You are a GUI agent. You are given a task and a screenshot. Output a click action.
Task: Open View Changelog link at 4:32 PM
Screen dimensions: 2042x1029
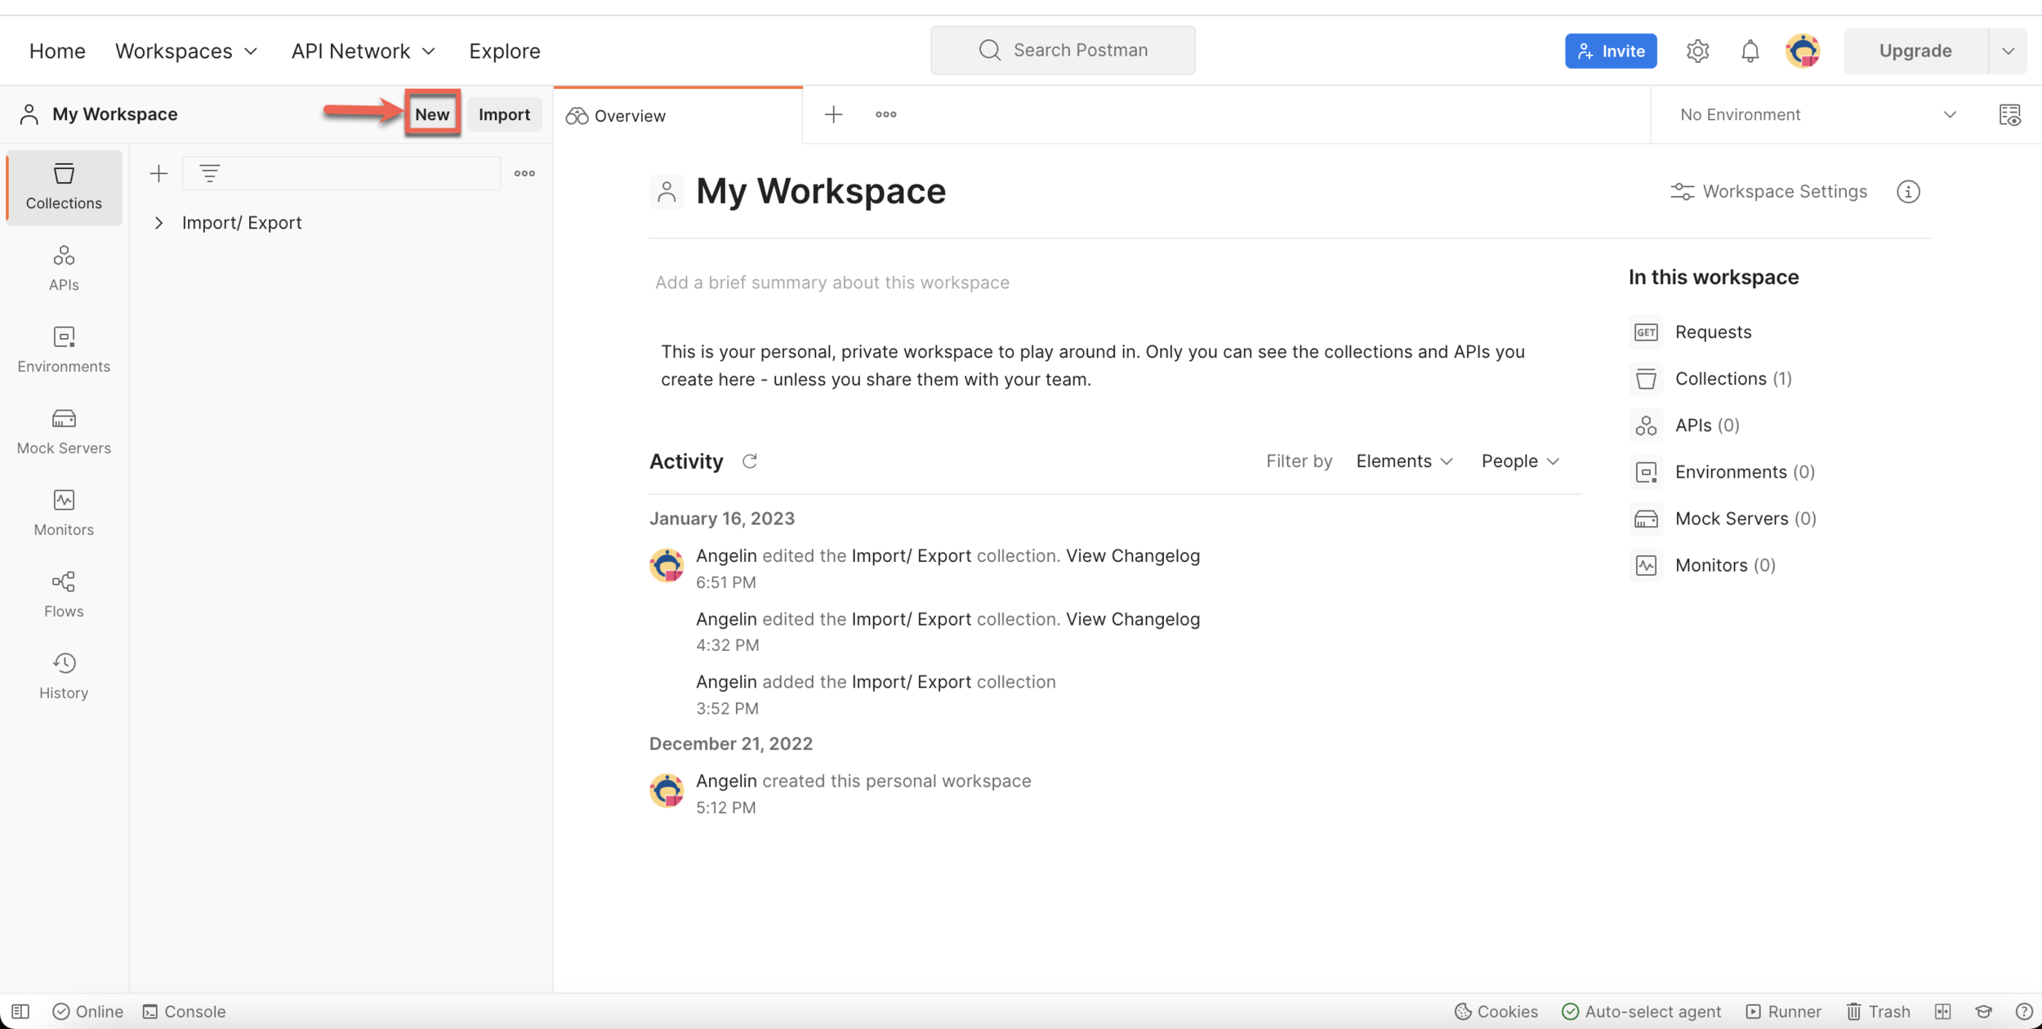[1133, 619]
